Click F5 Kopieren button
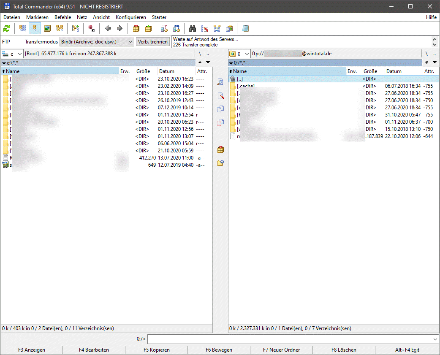This screenshot has width=440, height=355. 156,350
